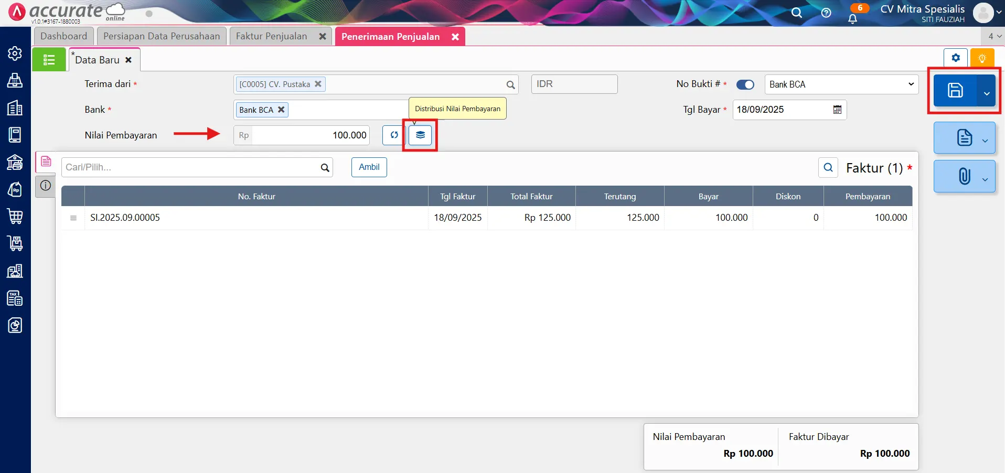Click the refresh payment value icon
This screenshot has width=1005, height=473.
tap(393, 135)
